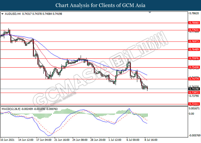201x143 pixels.
Task: Click the 0.75458 level label
Action: [194, 67]
